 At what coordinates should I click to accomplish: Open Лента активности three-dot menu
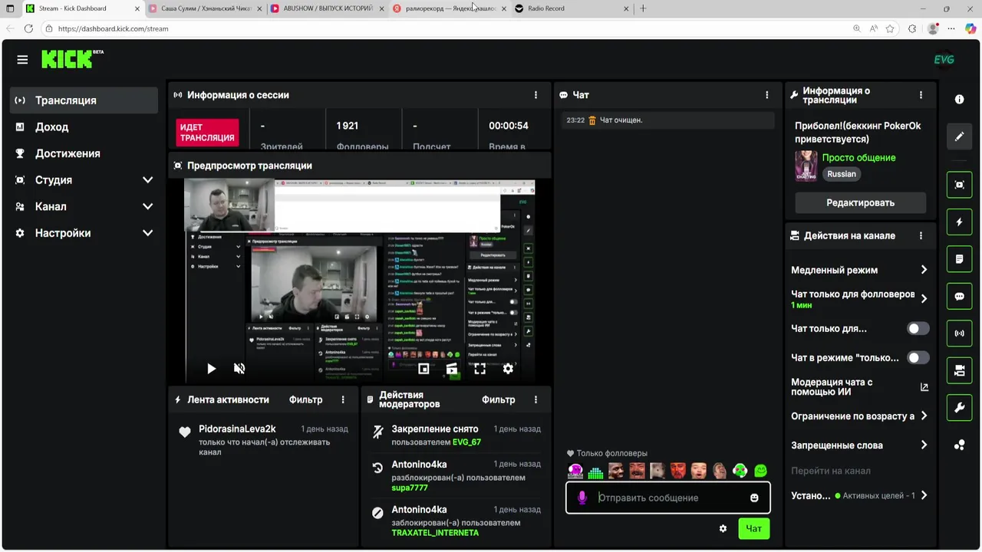[343, 399]
